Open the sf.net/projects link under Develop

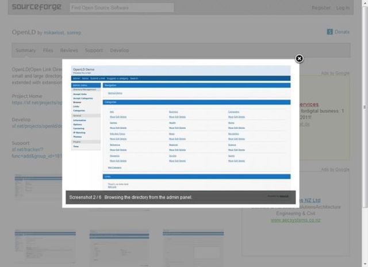coord(37,126)
